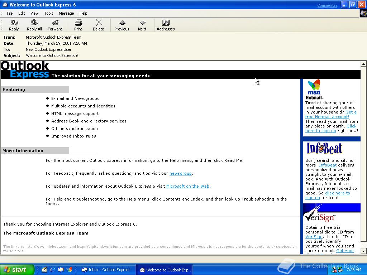
Task: Open the View menu
Action: (34, 13)
